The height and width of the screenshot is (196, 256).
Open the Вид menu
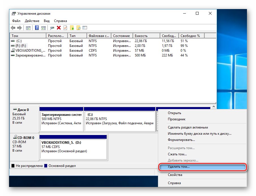pyautogui.click(x=47, y=21)
